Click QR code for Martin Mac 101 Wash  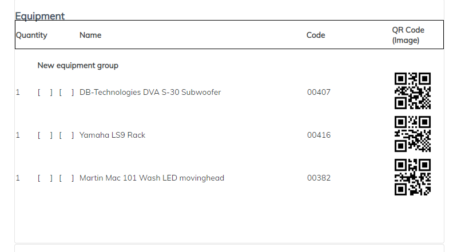[x=412, y=177]
